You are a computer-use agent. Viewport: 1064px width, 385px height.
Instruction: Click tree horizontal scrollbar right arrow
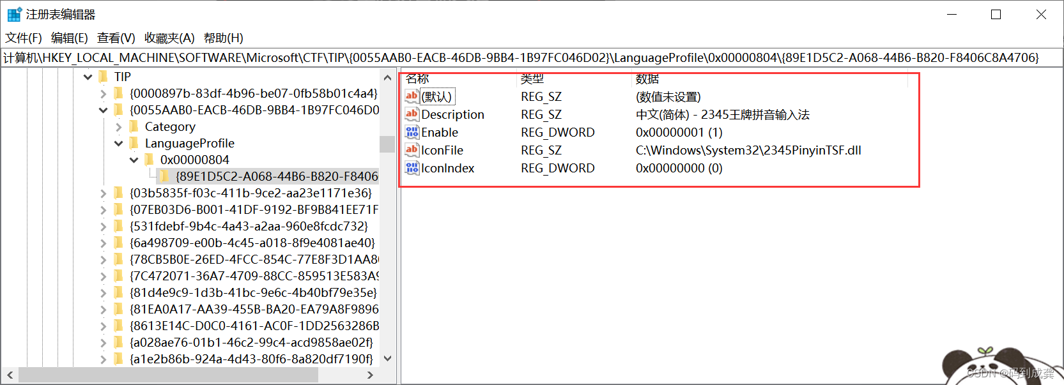click(x=370, y=375)
